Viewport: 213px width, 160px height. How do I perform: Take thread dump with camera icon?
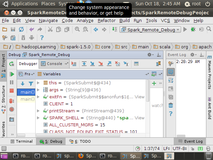point(12,120)
